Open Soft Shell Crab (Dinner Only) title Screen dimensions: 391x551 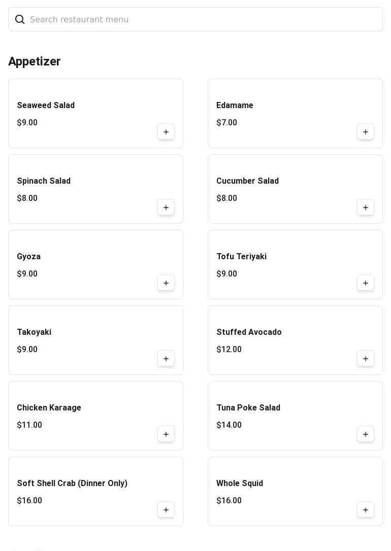pos(72,484)
